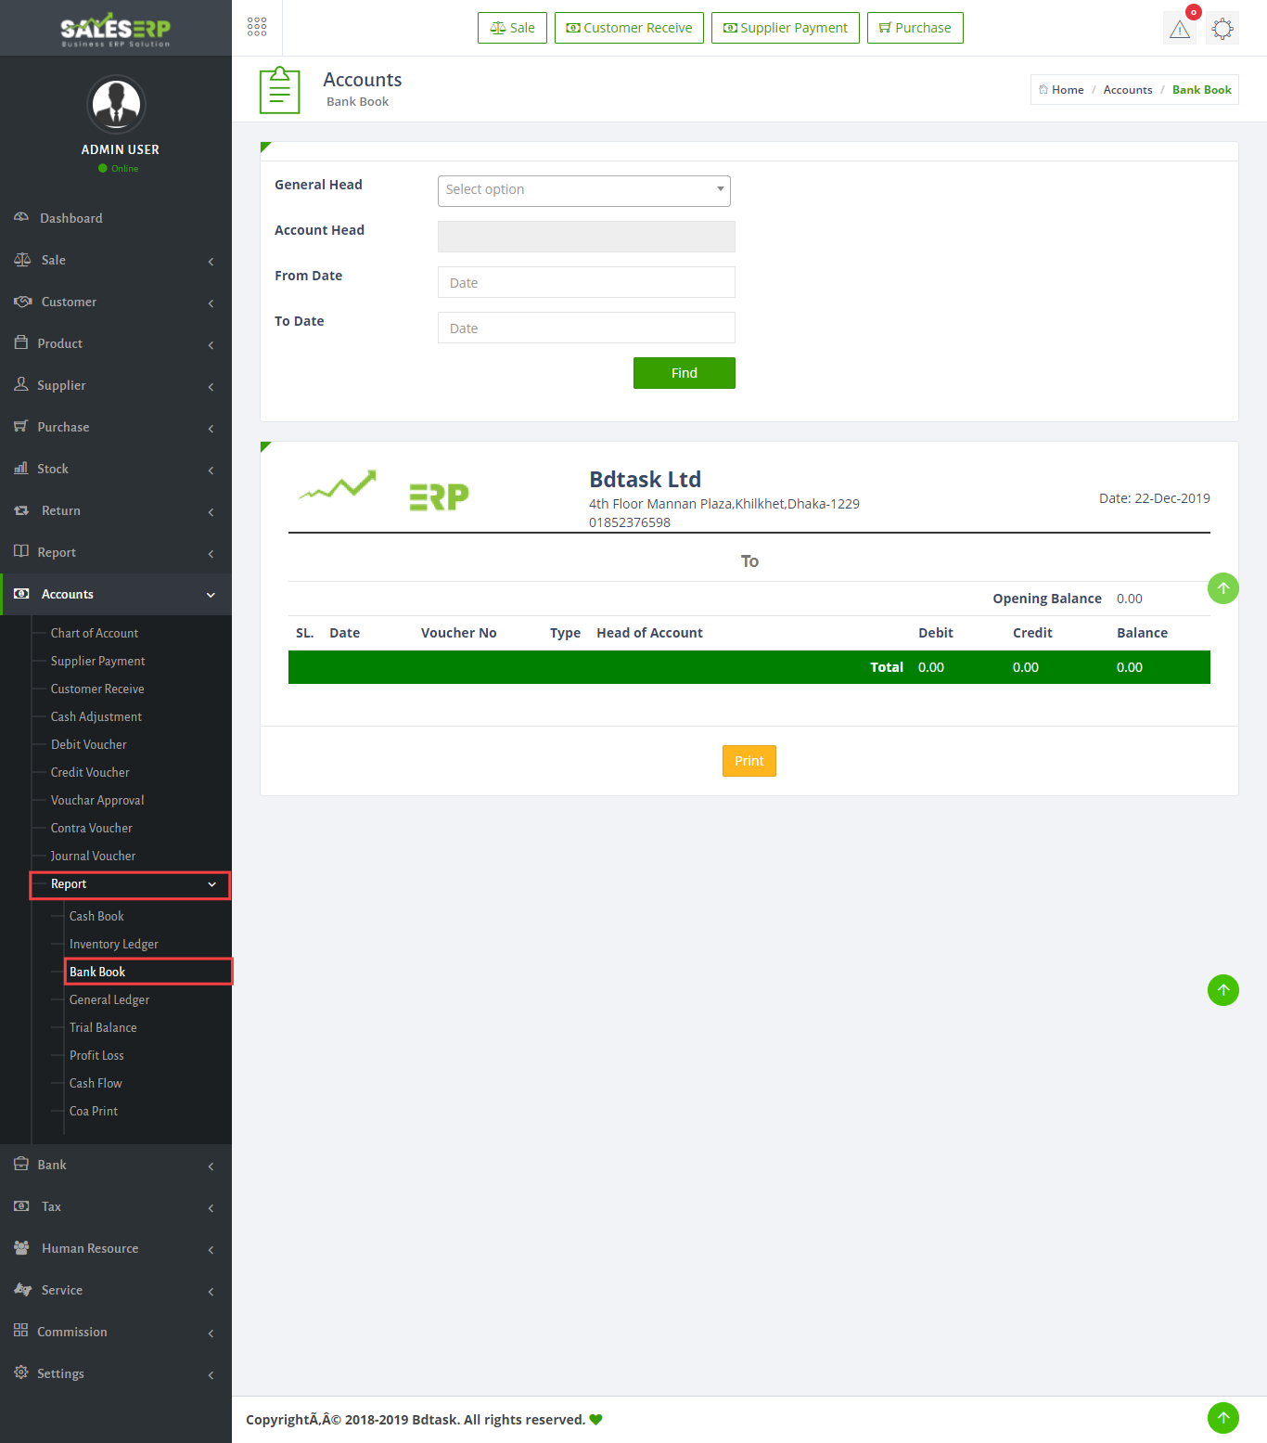Click the SalesERP logo in sidebar header
This screenshot has height=1443, width=1267.
point(116,29)
